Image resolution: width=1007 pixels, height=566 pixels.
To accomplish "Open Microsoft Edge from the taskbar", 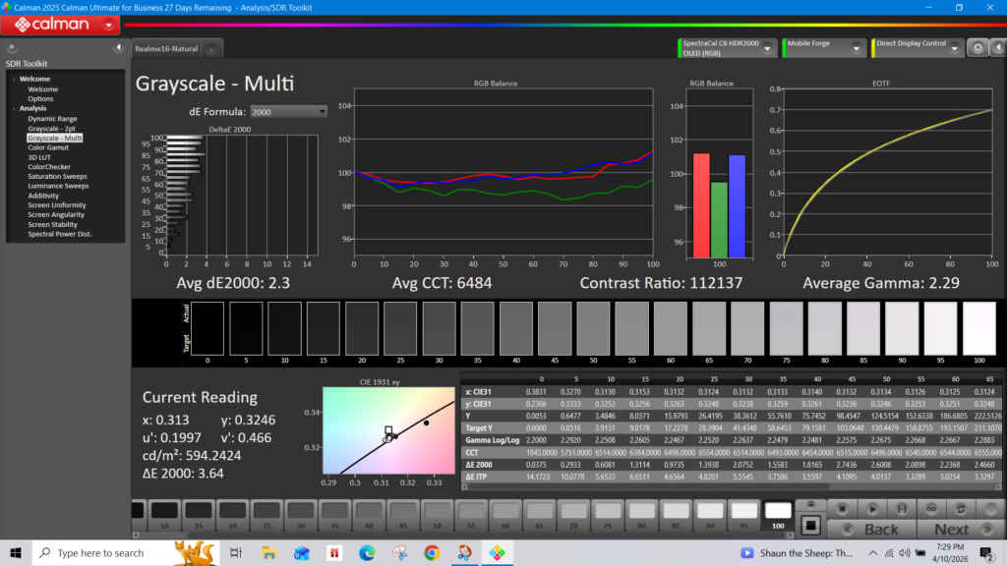I will pyautogui.click(x=366, y=553).
